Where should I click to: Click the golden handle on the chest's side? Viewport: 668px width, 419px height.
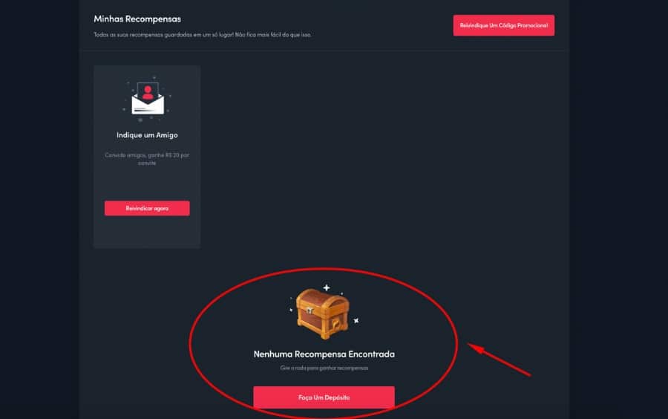[336, 325]
